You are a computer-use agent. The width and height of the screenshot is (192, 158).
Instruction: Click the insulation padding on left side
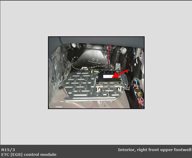55,66
